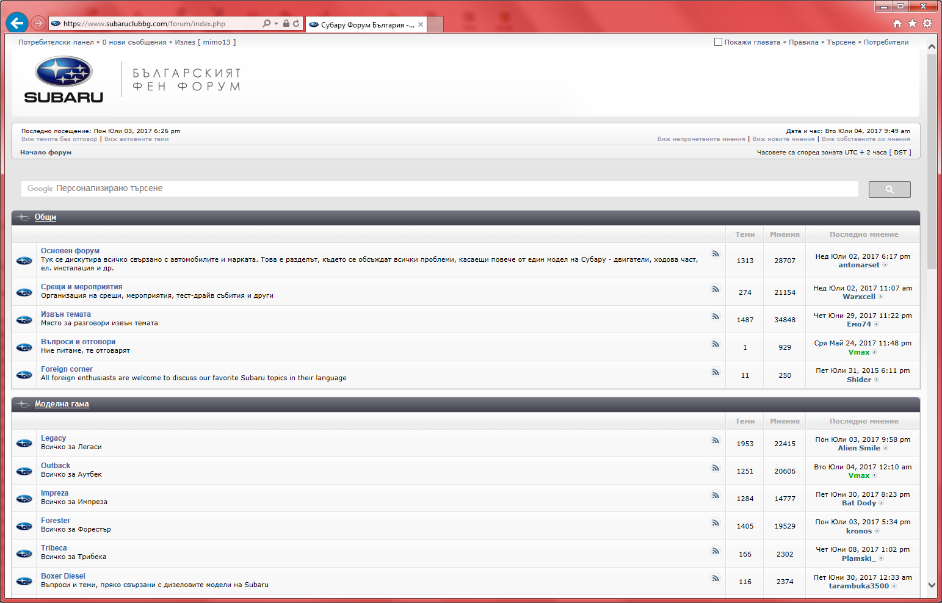Image resolution: width=942 pixels, height=603 pixels.
Task: Open the Основен форум forum
Action: (x=70, y=251)
